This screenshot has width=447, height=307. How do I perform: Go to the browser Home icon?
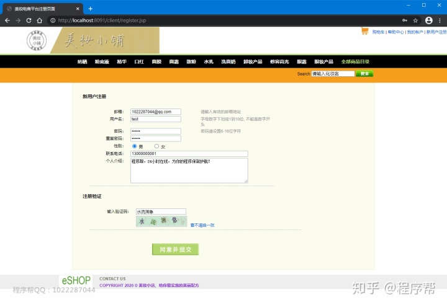[x=40, y=20]
